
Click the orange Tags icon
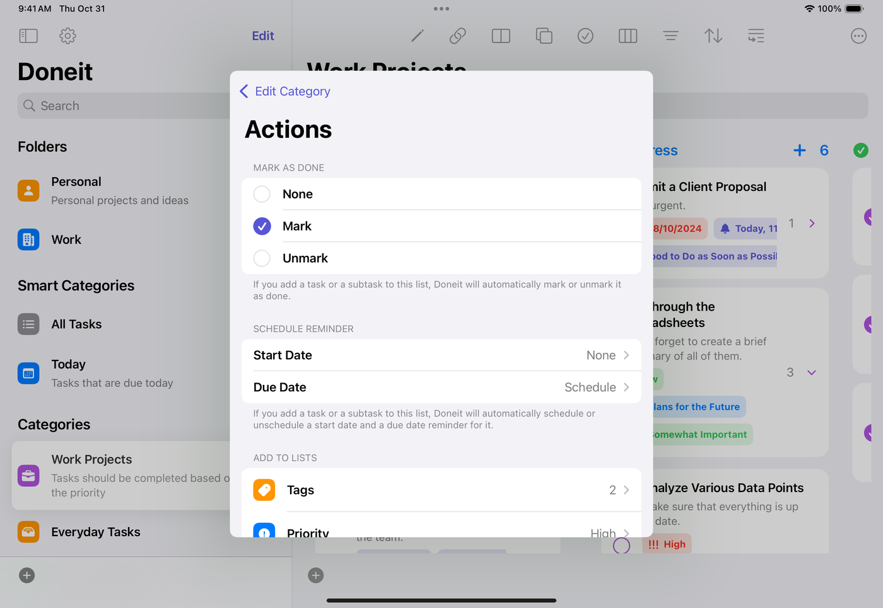pos(264,490)
